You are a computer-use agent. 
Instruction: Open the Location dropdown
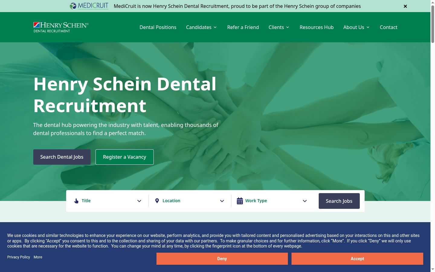click(190, 201)
